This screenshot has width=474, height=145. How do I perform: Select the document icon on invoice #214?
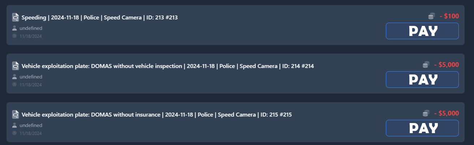click(15, 66)
